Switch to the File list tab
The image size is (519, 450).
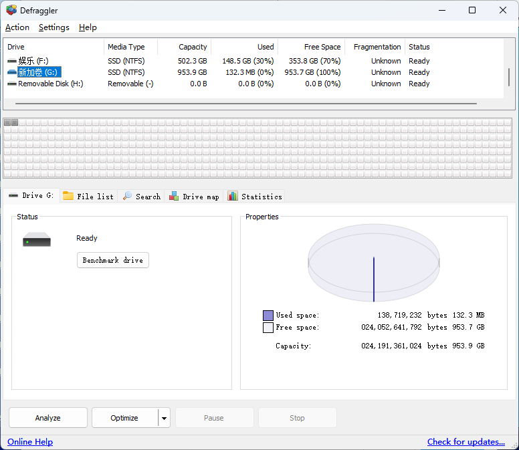tap(89, 196)
